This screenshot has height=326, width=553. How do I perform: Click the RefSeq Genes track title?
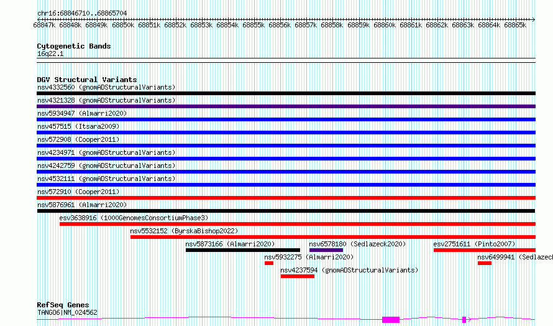click(x=63, y=305)
